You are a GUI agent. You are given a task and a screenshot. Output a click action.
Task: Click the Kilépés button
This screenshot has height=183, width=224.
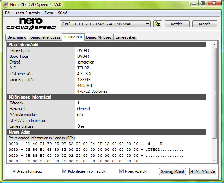point(205,24)
